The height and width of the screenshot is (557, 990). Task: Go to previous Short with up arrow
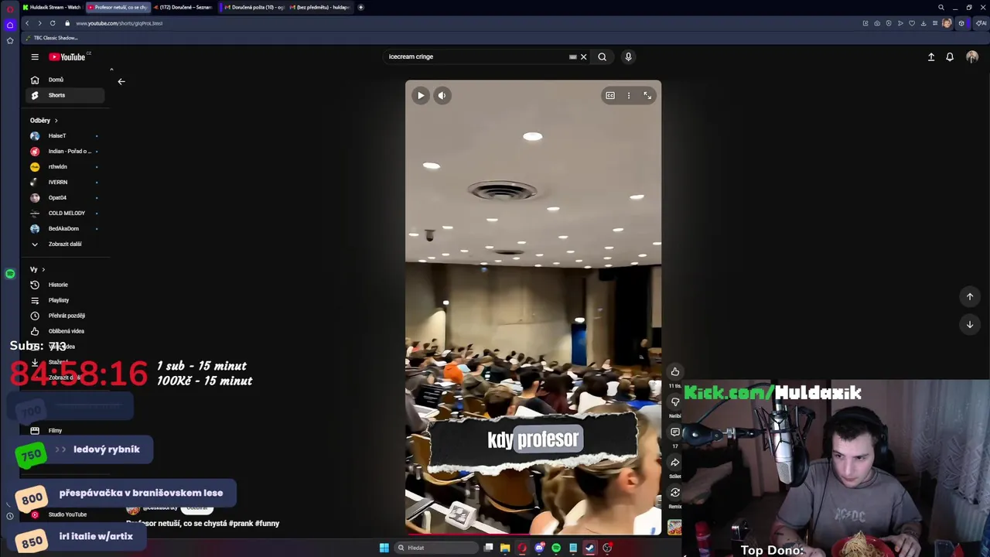coord(970,296)
